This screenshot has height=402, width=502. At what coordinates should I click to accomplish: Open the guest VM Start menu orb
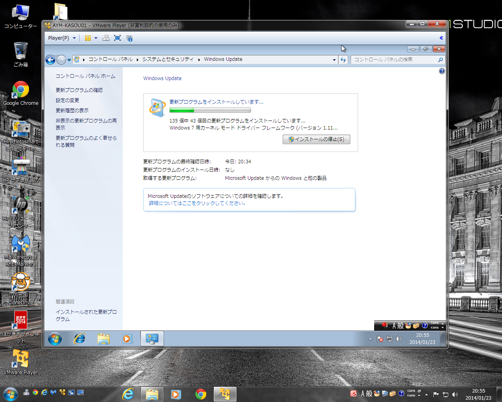(x=55, y=338)
